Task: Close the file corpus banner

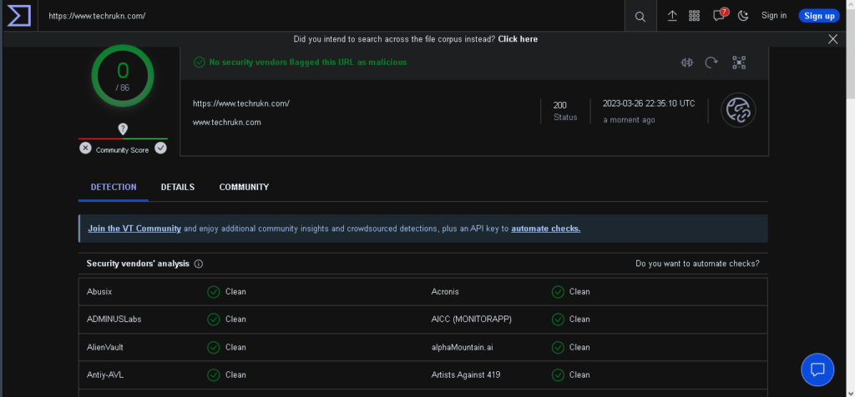Action: 833,38
